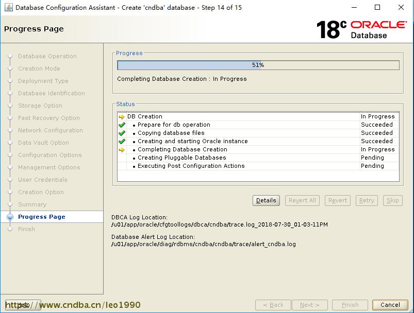Click the In Progress status of DB Creation

[x=377, y=116]
